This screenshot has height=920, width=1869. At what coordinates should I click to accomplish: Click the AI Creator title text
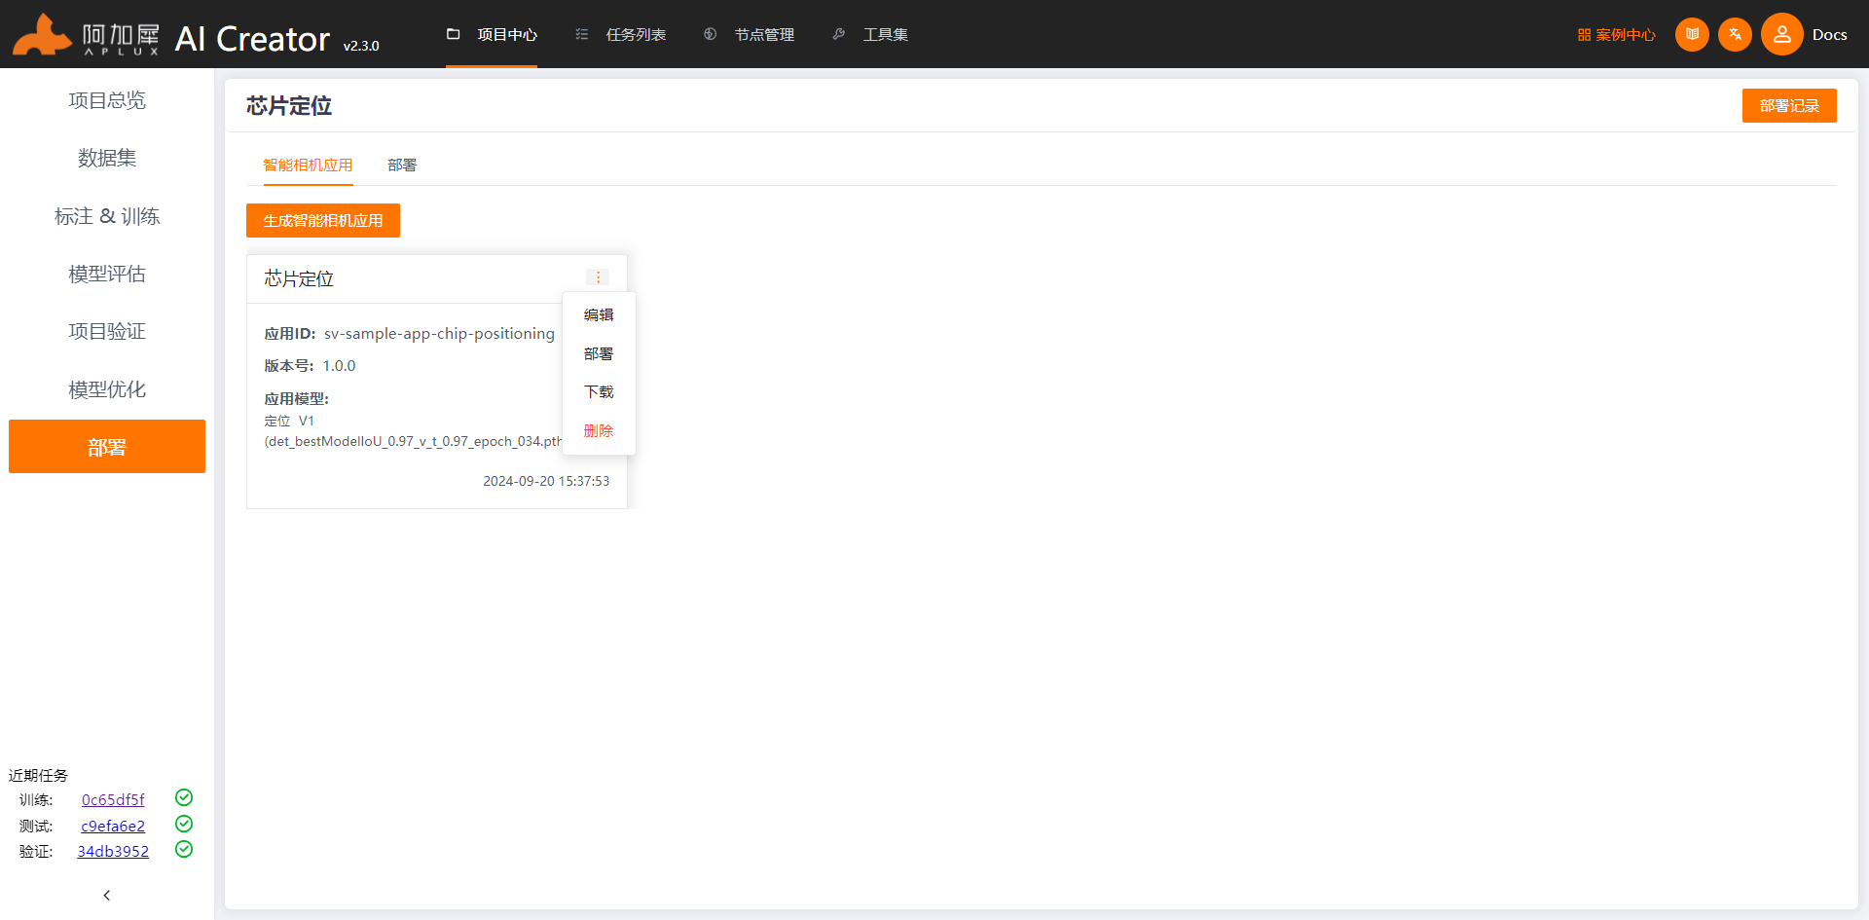pos(252,39)
